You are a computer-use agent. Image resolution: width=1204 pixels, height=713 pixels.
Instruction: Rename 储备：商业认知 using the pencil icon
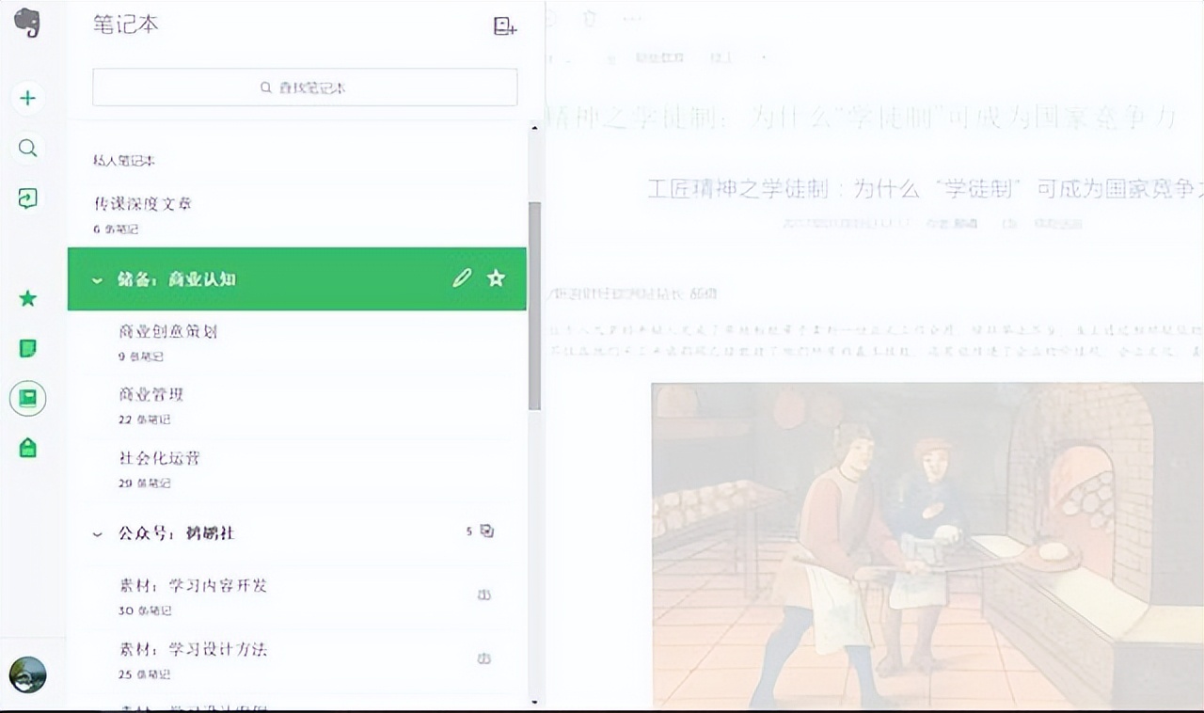[461, 278]
